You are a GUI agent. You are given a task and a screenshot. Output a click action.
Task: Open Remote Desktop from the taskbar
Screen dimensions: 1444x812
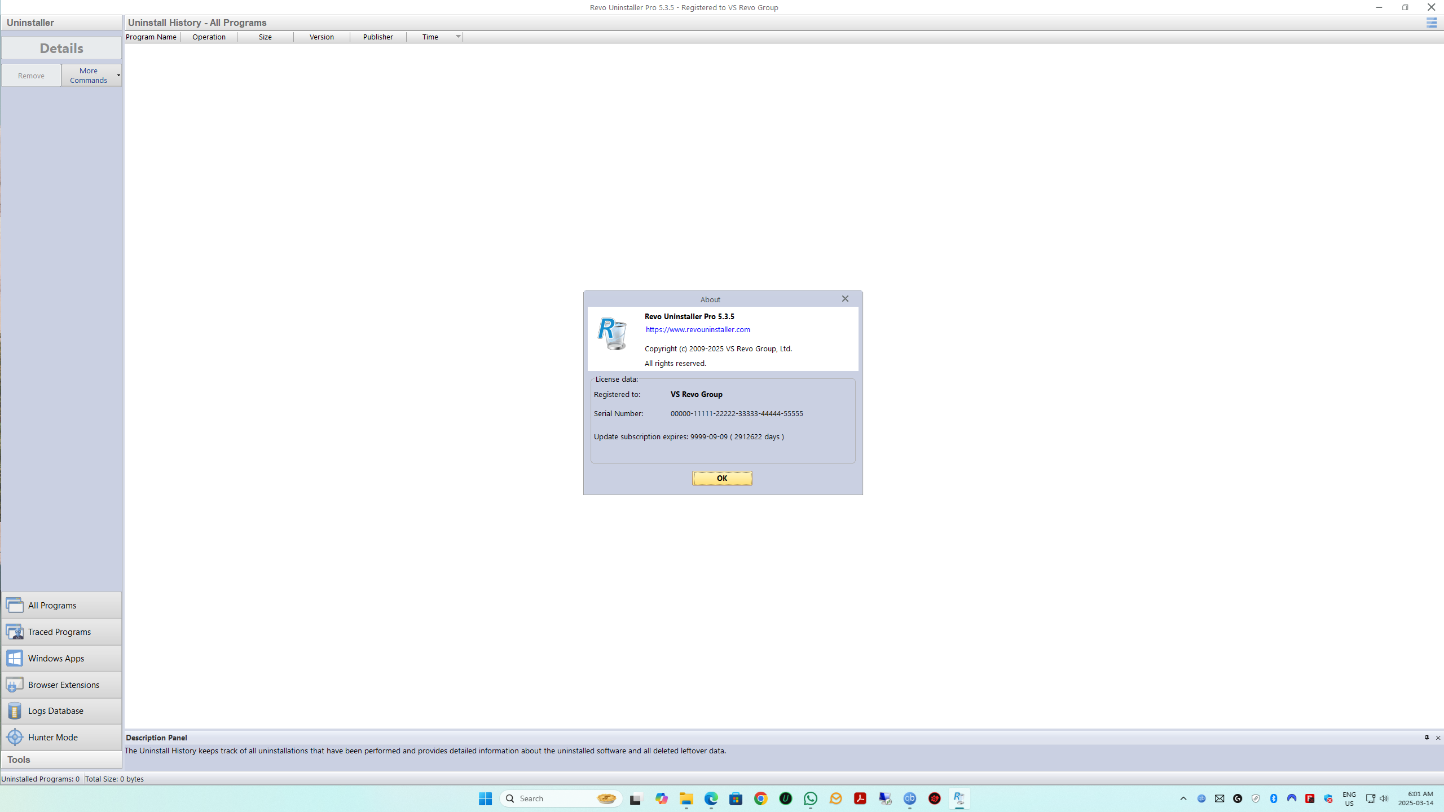[885, 798]
